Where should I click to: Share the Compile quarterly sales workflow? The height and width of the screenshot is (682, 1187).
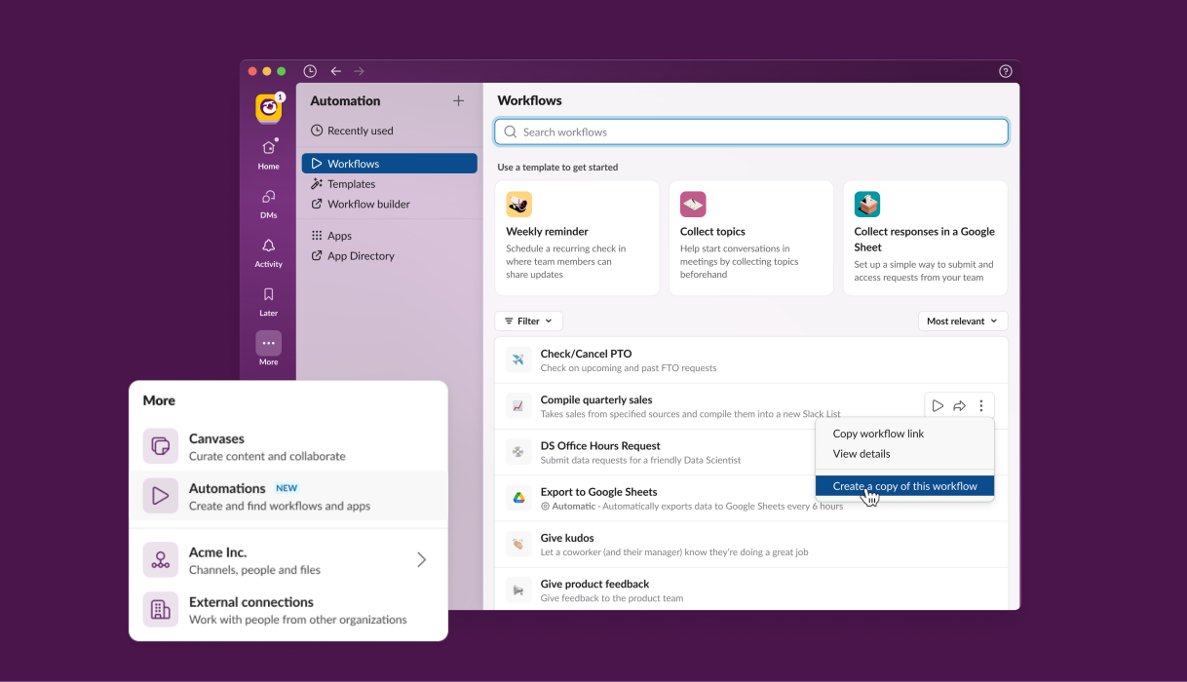pyautogui.click(x=959, y=405)
